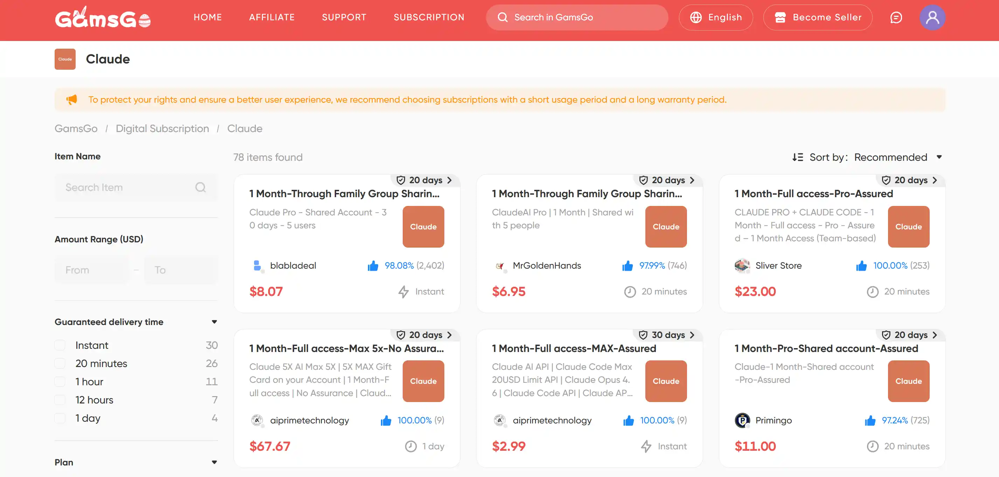Open the SUBSCRIPTION menu item
Viewport: 999px width, 477px height.
[429, 18]
